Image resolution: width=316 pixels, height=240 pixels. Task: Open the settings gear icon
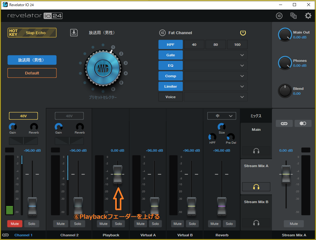pos(308,16)
